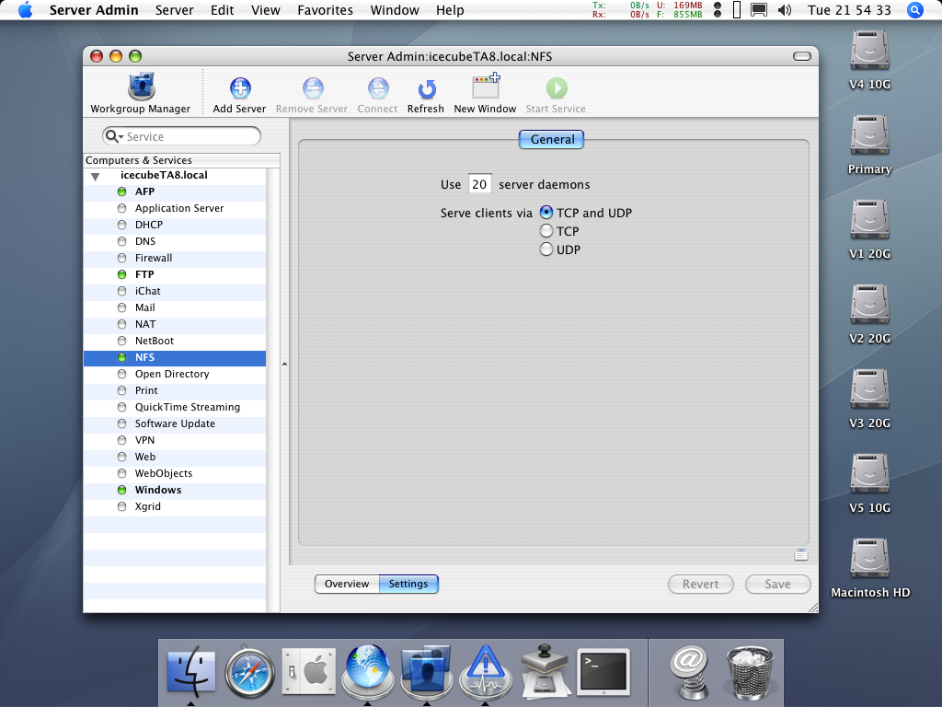Viewport: 942px width, 707px height.
Task: Click the small log icon below settings pane
Action: [x=801, y=555]
